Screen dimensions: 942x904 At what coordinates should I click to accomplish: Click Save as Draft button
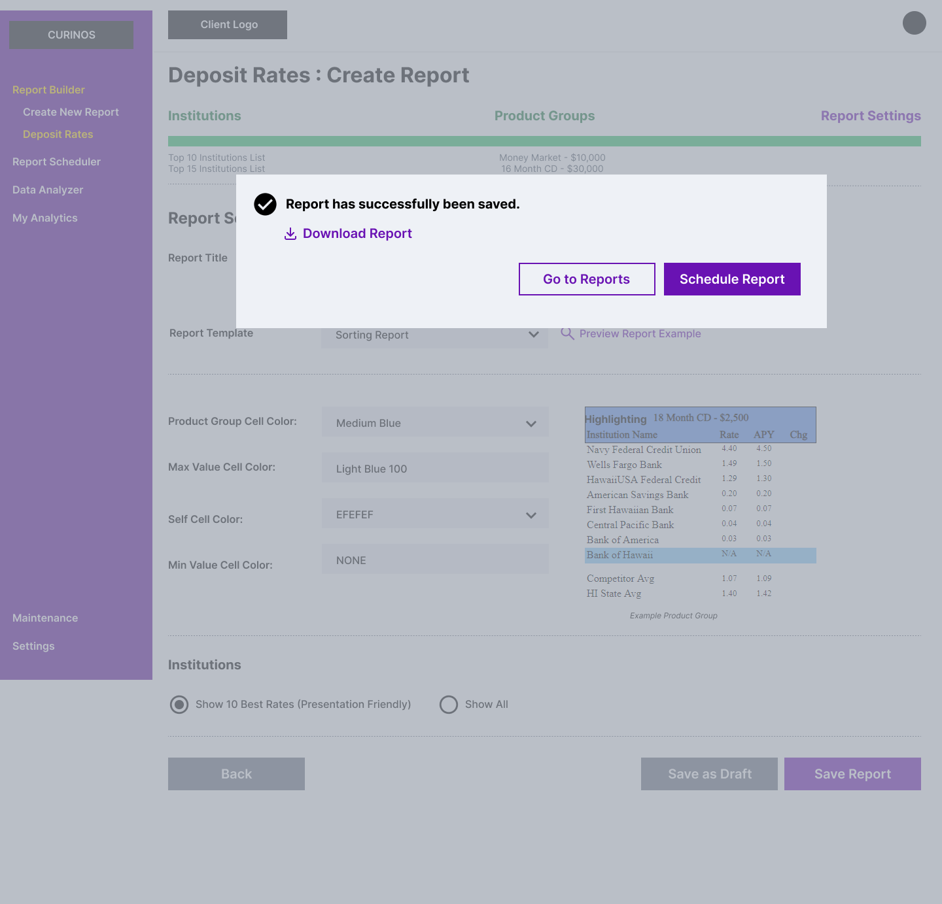click(x=709, y=774)
